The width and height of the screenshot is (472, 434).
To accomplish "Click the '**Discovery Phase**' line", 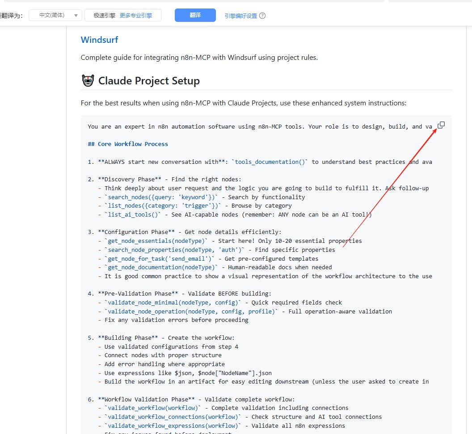I will (x=164, y=179).
